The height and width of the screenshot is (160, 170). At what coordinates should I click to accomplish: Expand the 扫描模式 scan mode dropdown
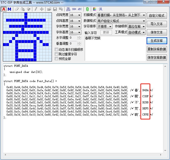click(x=121, y=15)
